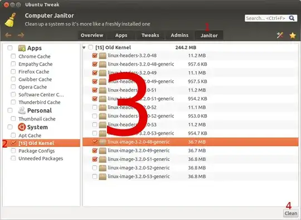Click the forward arrow navigation icon

click(21, 35)
